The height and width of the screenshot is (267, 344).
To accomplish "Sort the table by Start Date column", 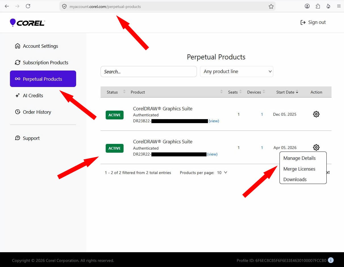I will tap(287, 92).
